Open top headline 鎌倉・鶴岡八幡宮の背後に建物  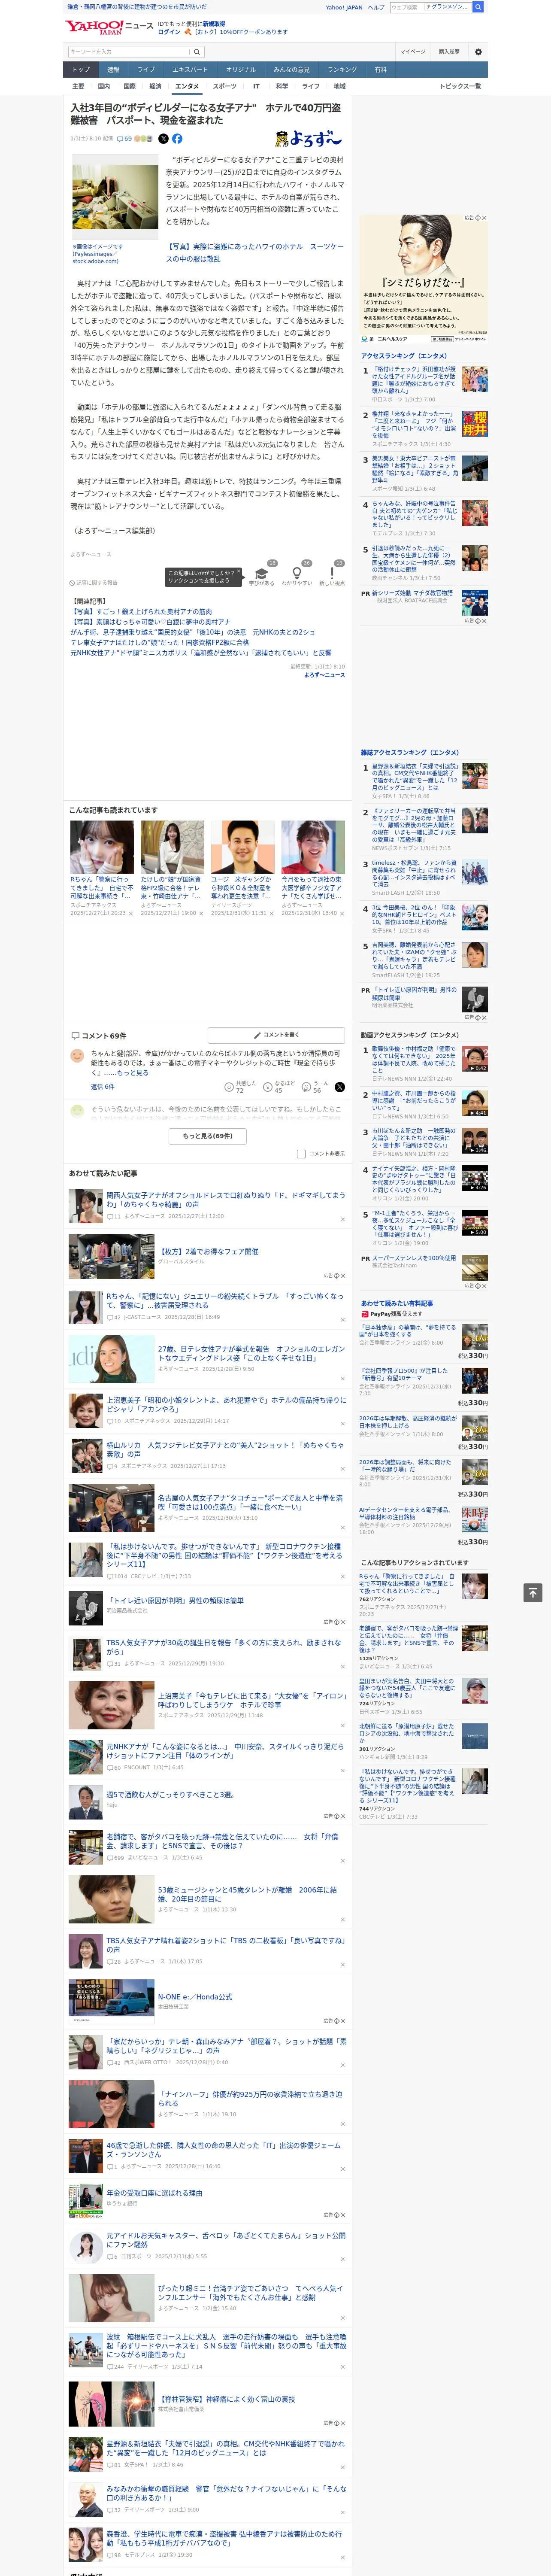[137, 7]
